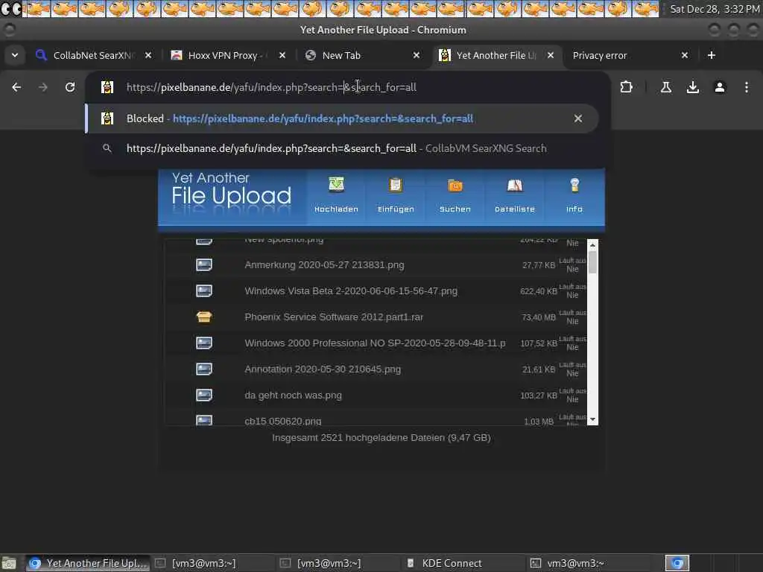The image size is (763, 572).
Task: Choose the CollabVM SearXNG Search suggestion
Action: pyautogui.click(x=341, y=148)
